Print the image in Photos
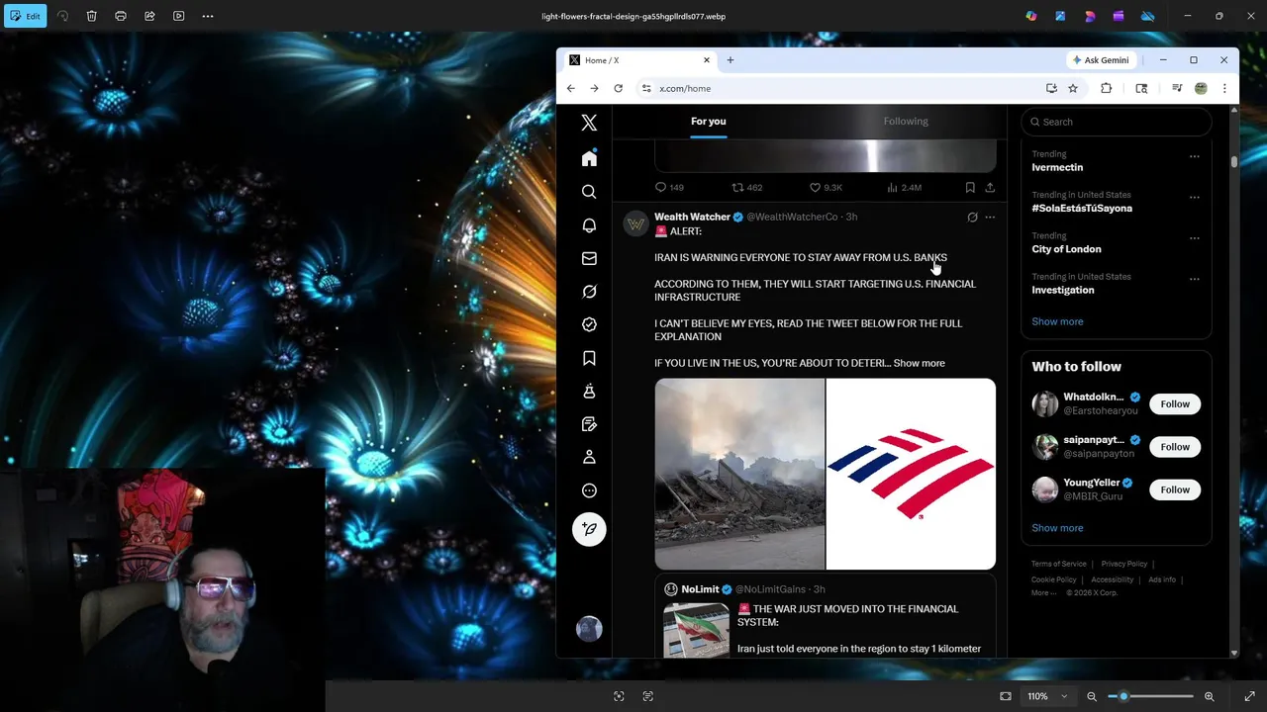The image size is (1267, 712). click(x=121, y=16)
